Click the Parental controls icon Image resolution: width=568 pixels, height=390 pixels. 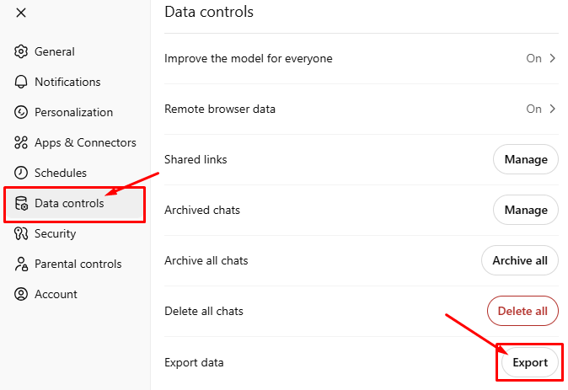(x=22, y=264)
